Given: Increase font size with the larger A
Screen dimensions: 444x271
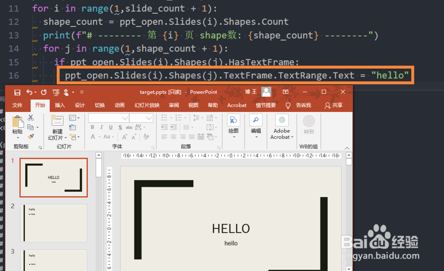Looking at the screenshot, I should [x=124, y=137].
